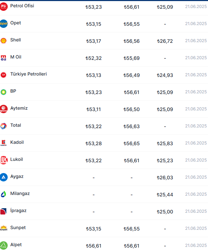Select the Aytemiz red logo icon
This screenshot has height=250, width=208.
coord(3,109)
